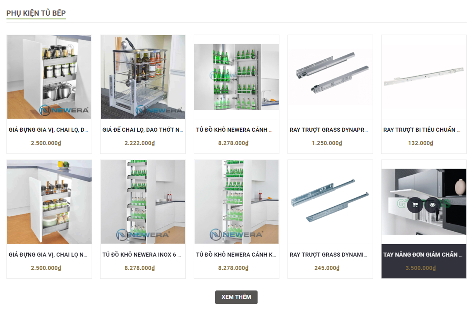
Task: Open Giá Để Chai Lọ, Dao Thớt title link
Action: pos(143,130)
